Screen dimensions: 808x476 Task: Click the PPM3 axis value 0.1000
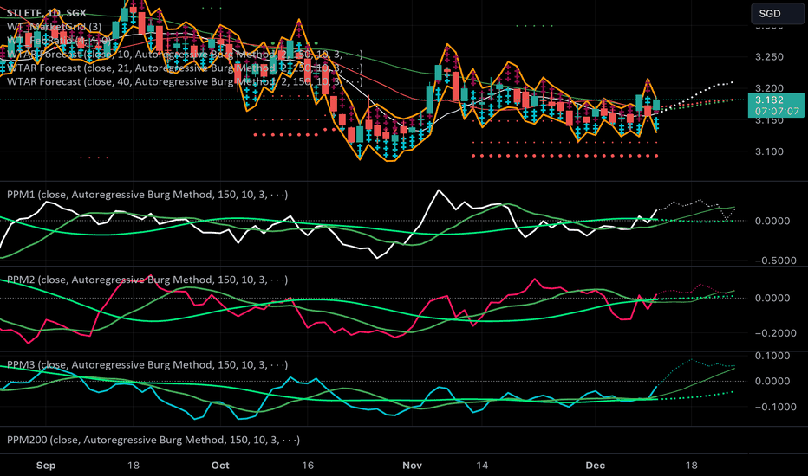772,356
